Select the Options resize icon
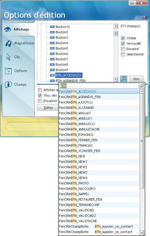Viewport: 150px width, 236px height. [x=8, y=70]
